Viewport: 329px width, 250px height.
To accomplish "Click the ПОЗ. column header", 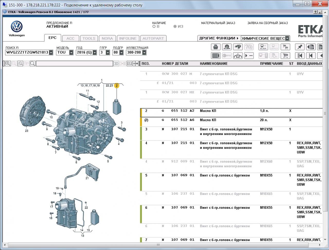I will pos(145,64).
